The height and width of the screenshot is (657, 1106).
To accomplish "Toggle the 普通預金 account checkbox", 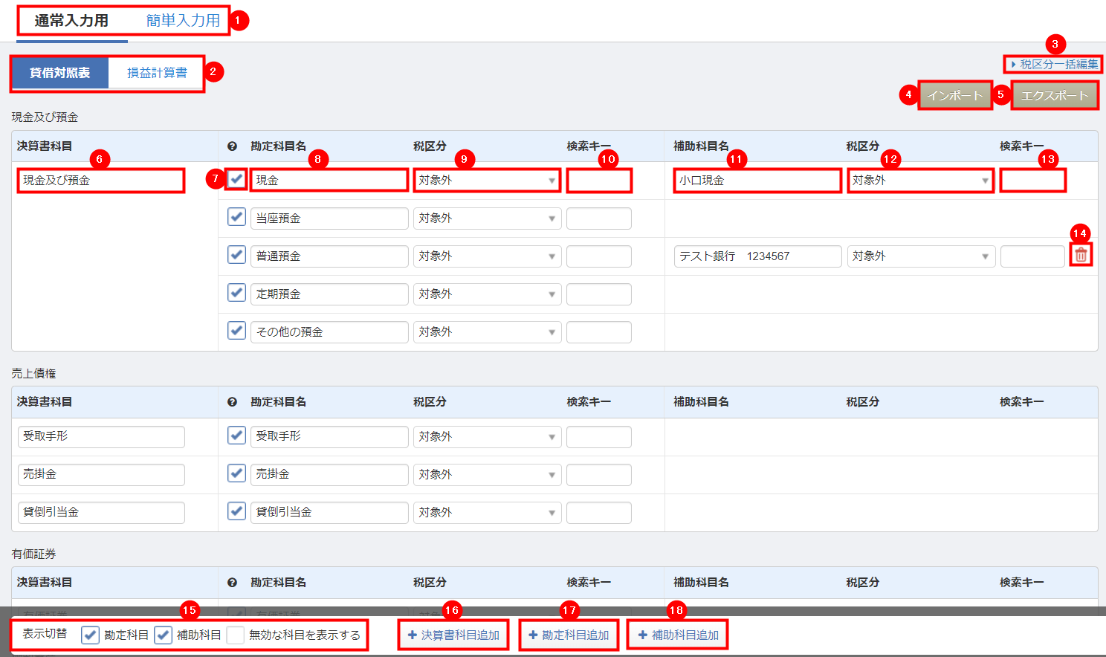I will tap(236, 255).
